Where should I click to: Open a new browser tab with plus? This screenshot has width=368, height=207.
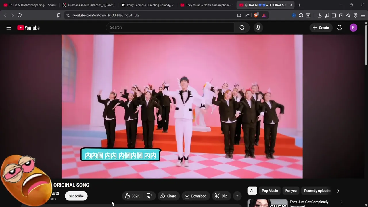pyautogui.click(x=300, y=5)
